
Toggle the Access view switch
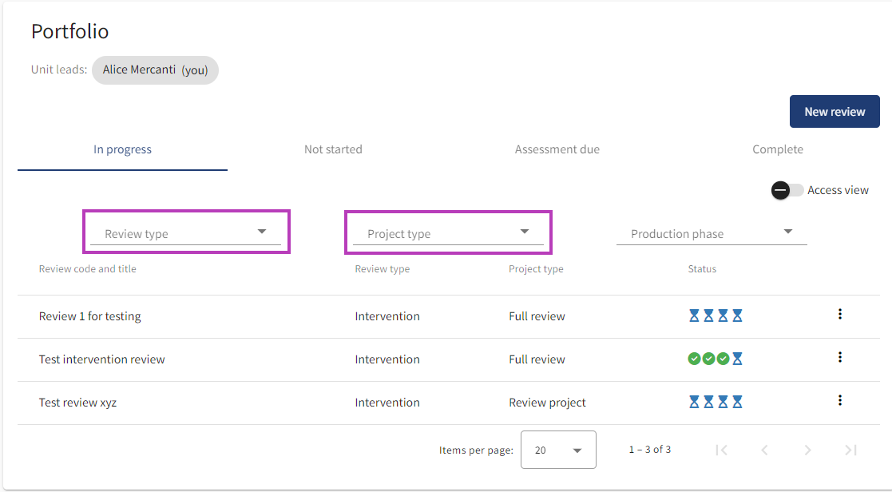pos(787,190)
